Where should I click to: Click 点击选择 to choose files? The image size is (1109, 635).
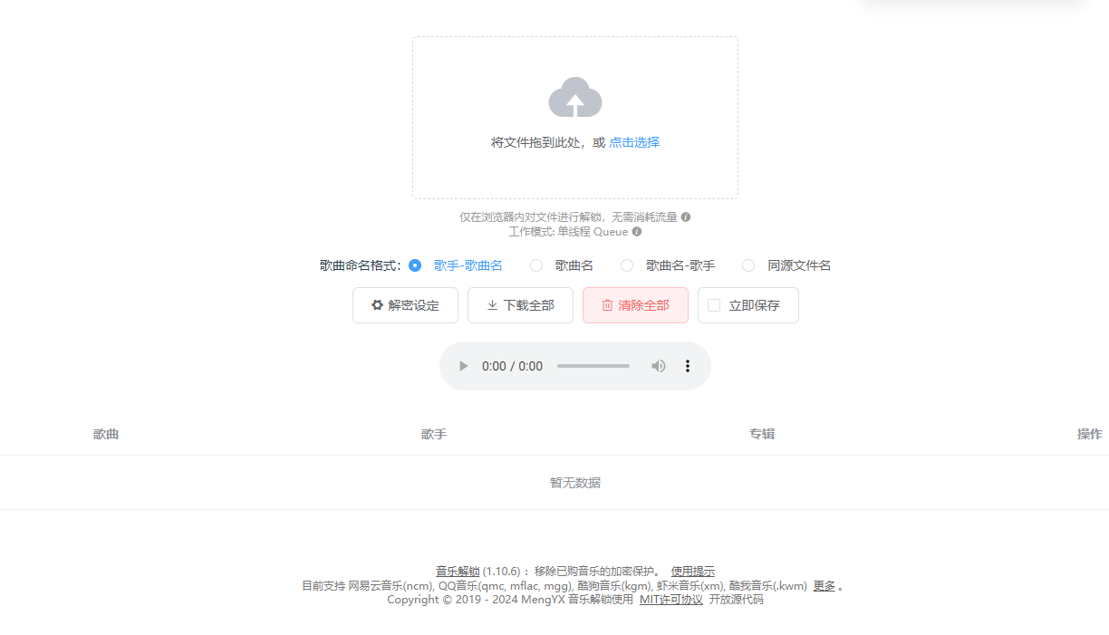[634, 142]
